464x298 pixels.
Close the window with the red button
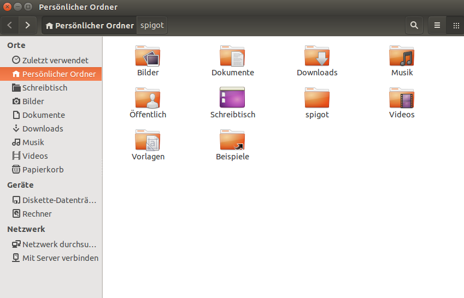[x=8, y=7]
